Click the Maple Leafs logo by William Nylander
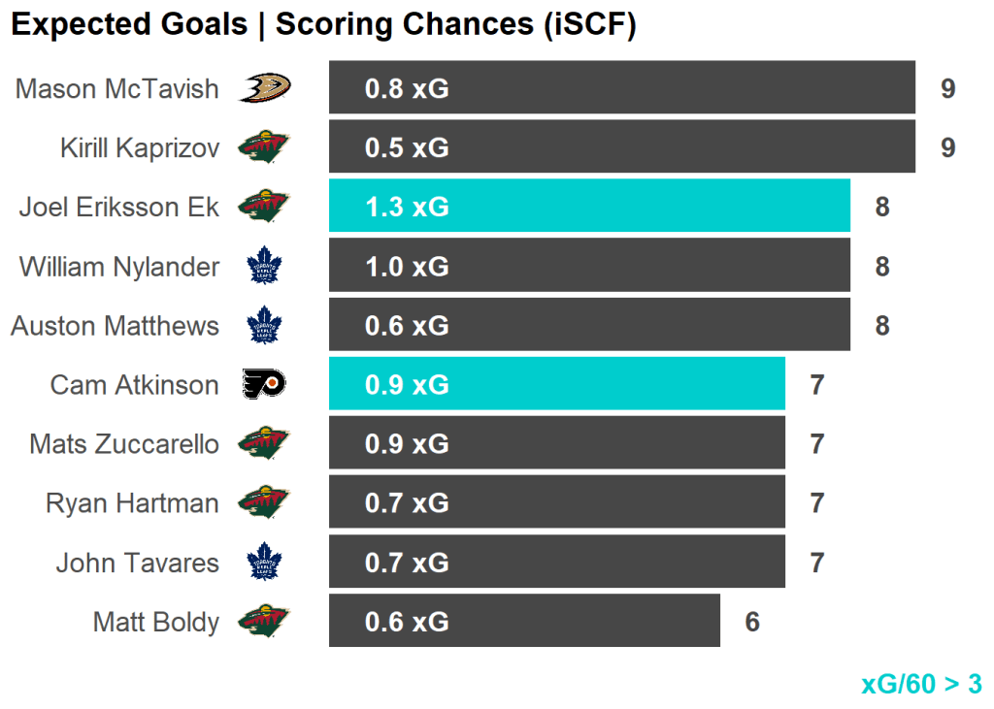The image size is (994, 709). [x=263, y=267]
